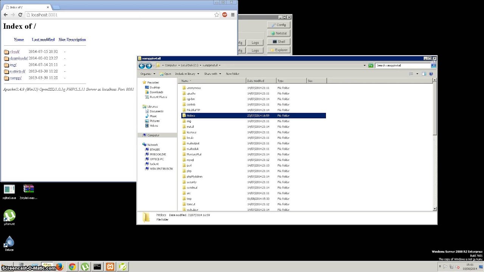The image size is (484, 272).
Task: Click the change view icon in Explorer
Action: [411, 74]
